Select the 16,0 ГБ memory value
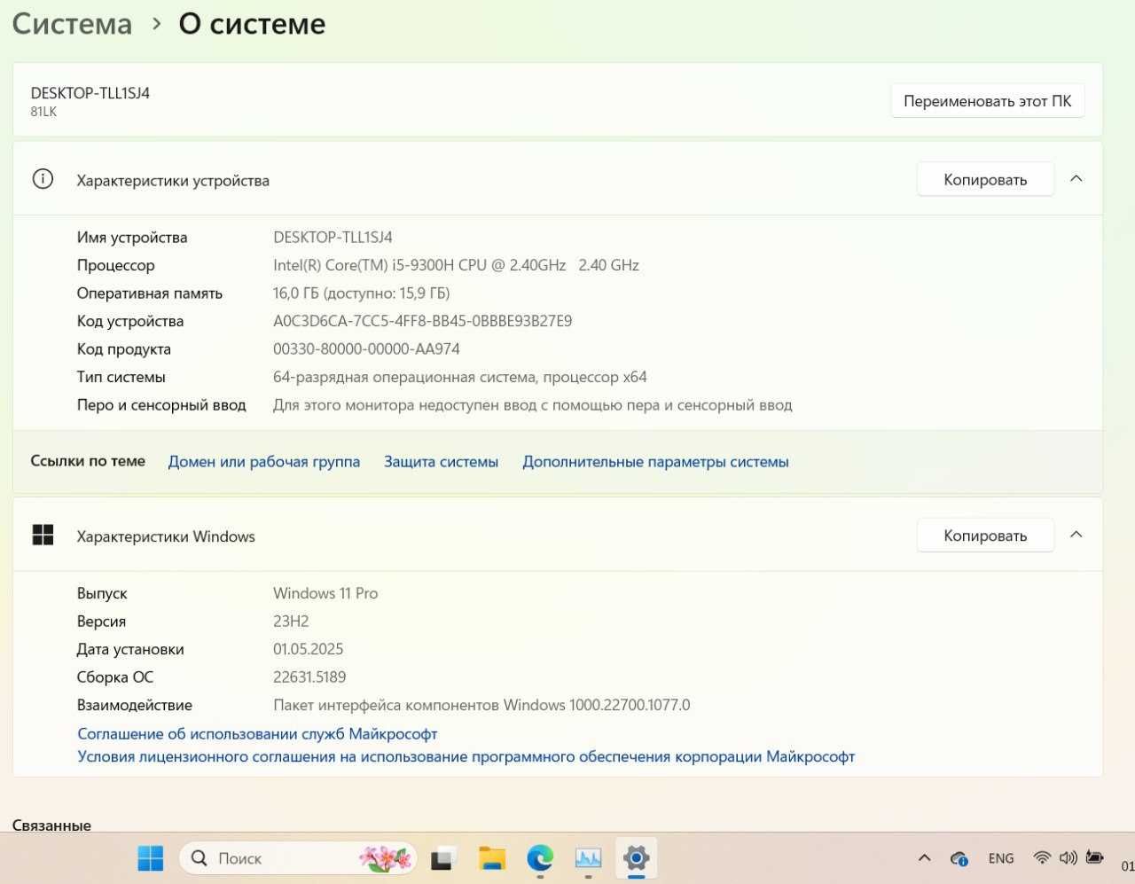This screenshot has width=1135, height=884. click(361, 293)
